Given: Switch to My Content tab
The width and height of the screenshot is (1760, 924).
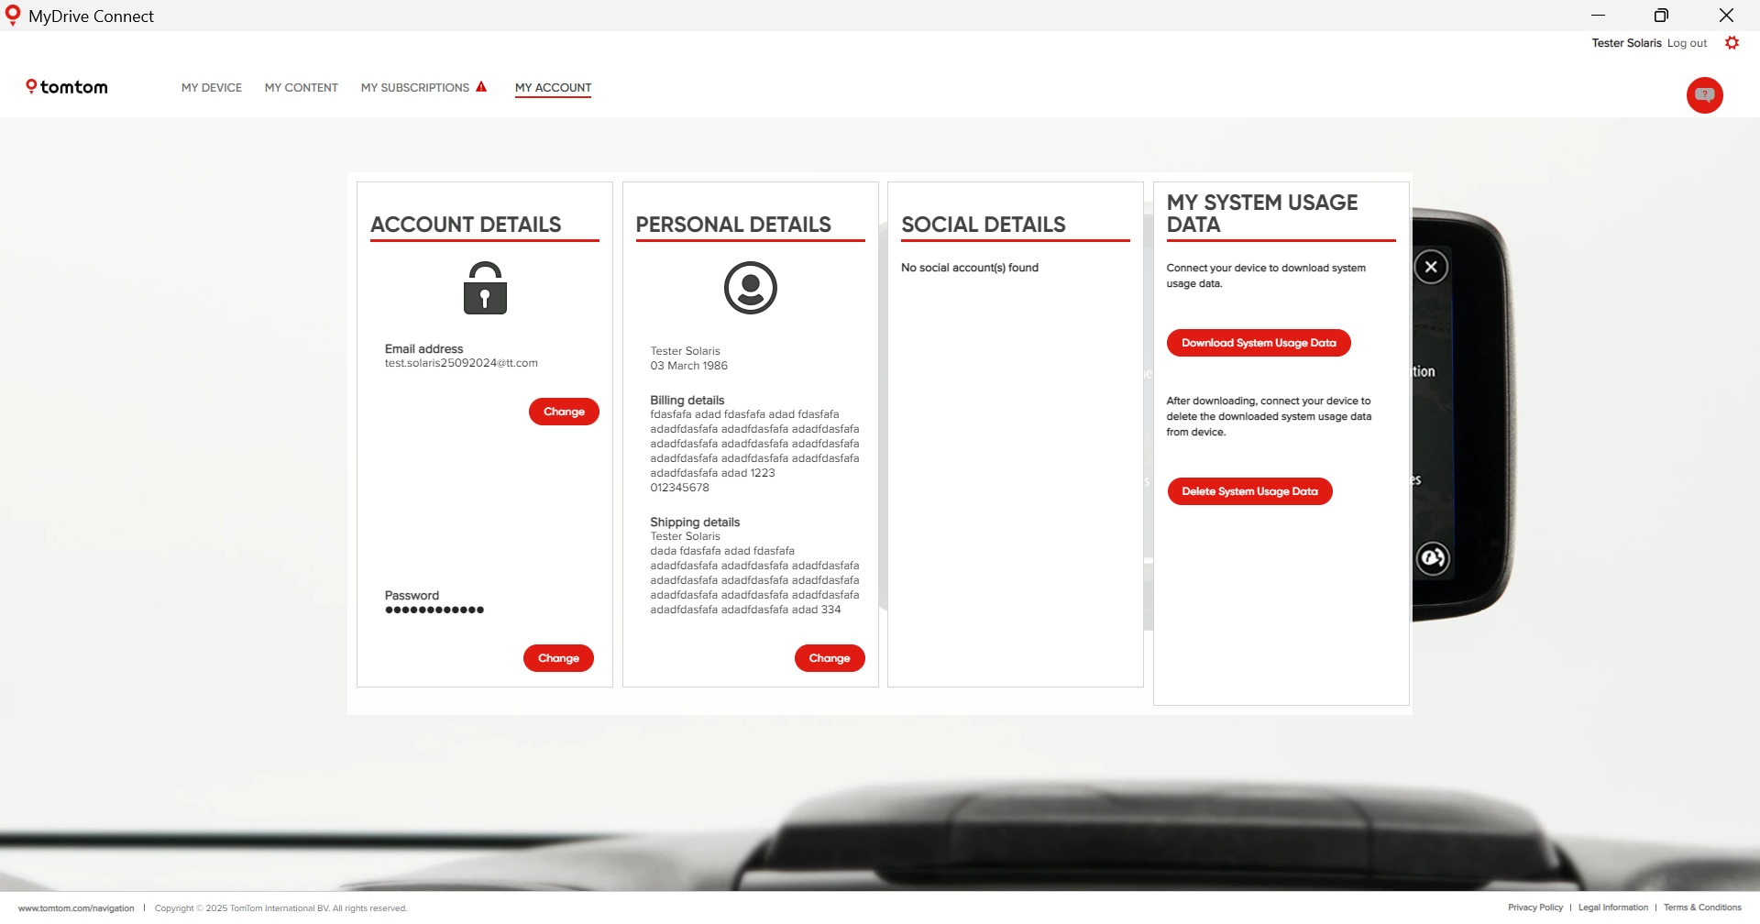Looking at the screenshot, I should point(302,88).
